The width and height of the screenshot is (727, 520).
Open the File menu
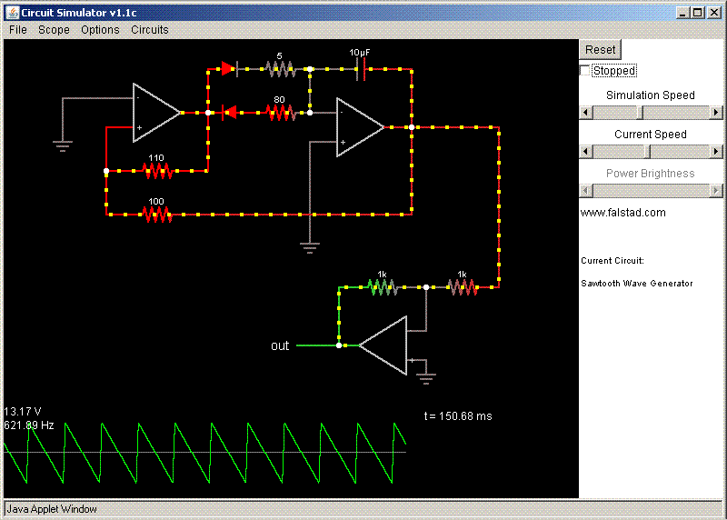point(18,30)
